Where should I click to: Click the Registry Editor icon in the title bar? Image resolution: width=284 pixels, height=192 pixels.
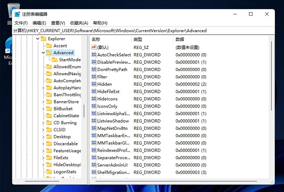(17, 14)
